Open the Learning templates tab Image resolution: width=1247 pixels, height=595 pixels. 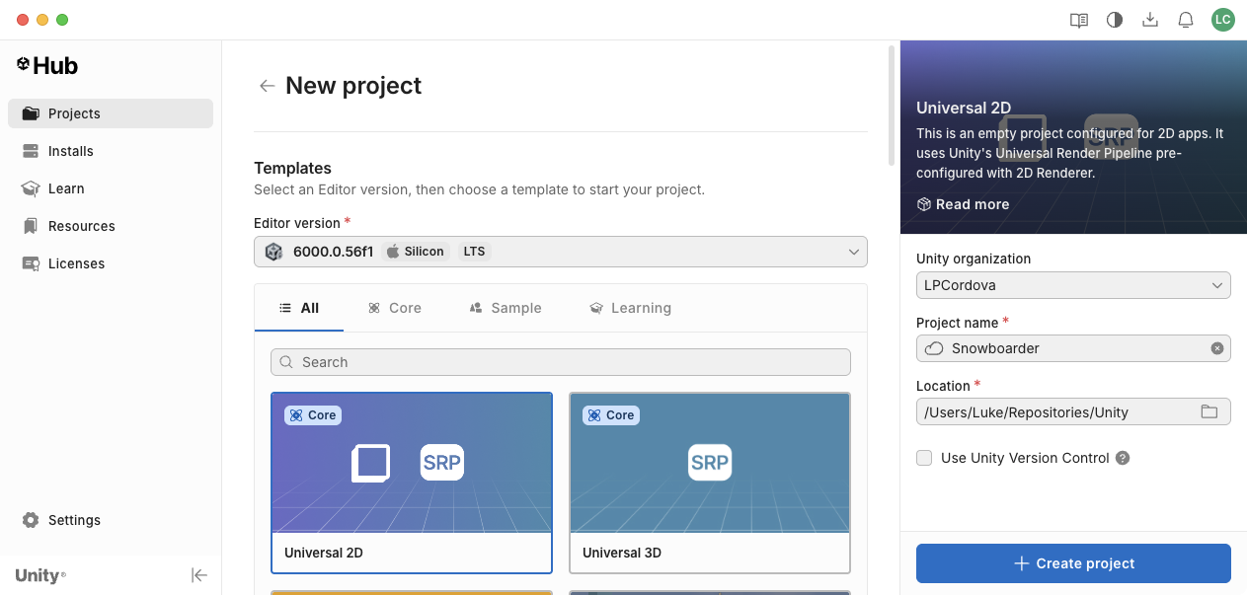[630, 308]
